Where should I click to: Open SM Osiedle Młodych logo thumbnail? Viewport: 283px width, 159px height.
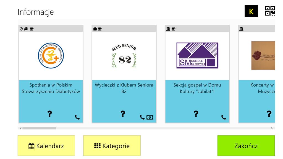click(197, 55)
